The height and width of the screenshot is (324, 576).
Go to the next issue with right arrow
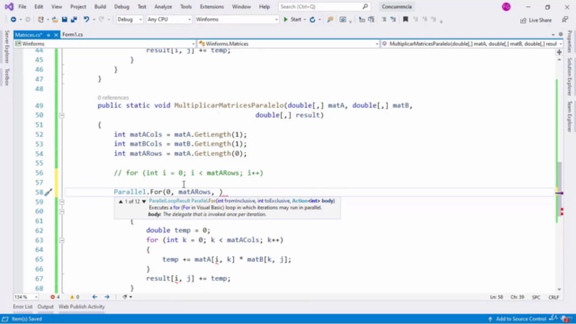point(107,297)
